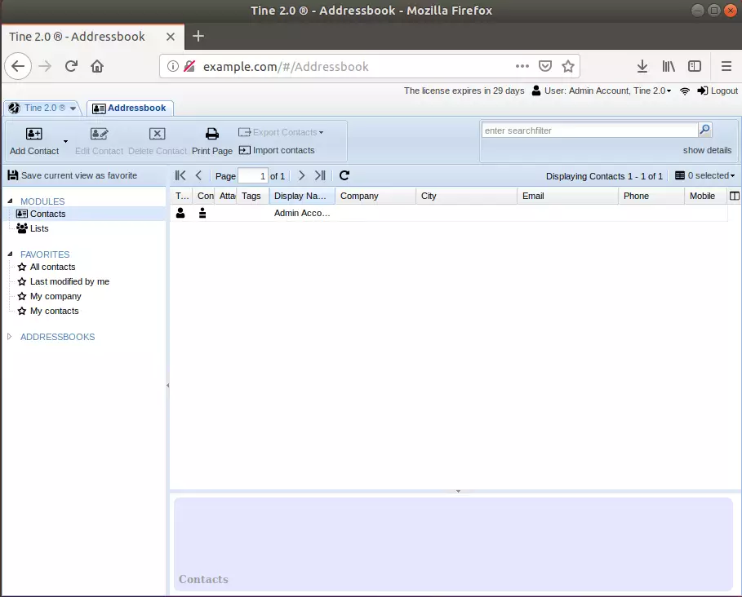The height and width of the screenshot is (597, 742).
Task: Collapse the MODULES tree section
Action: coord(10,201)
